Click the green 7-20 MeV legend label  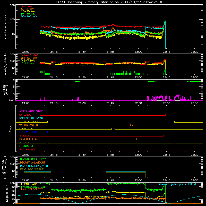click(x=28, y=63)
